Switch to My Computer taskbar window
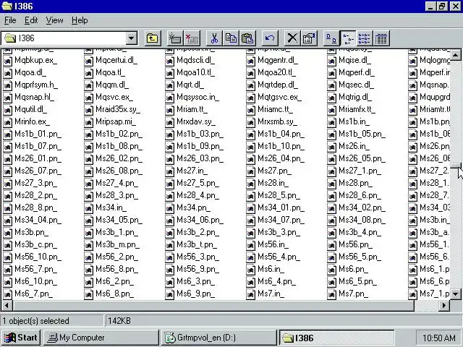Screen dimensions: 463x347 (101, 338)
